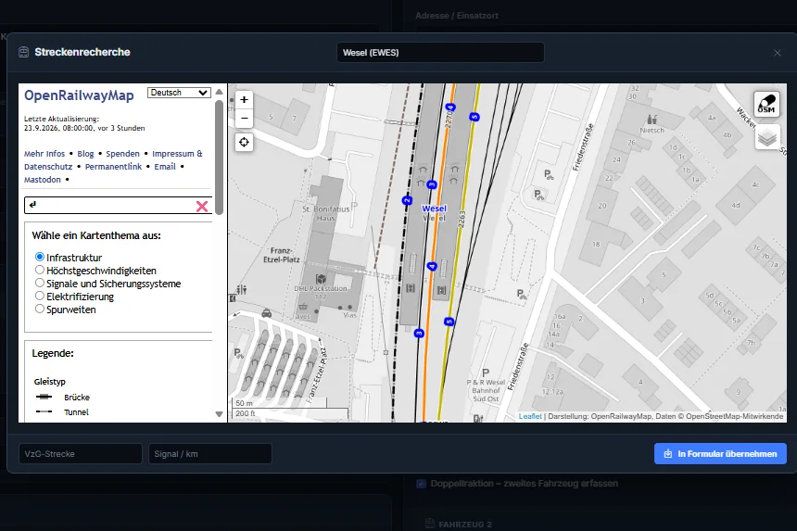
Task: Open the Permanentlink link
Action: click(113, 167)
